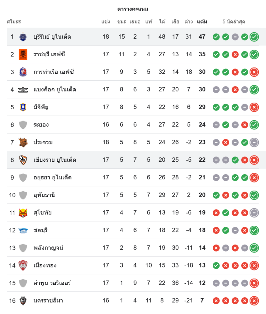The height and width of the screenshot is (314, 266).
Task: Open team name บุรีรัมย์ ยูไนเต็ด
Action: pyautogui.click(x=52, y=37)
